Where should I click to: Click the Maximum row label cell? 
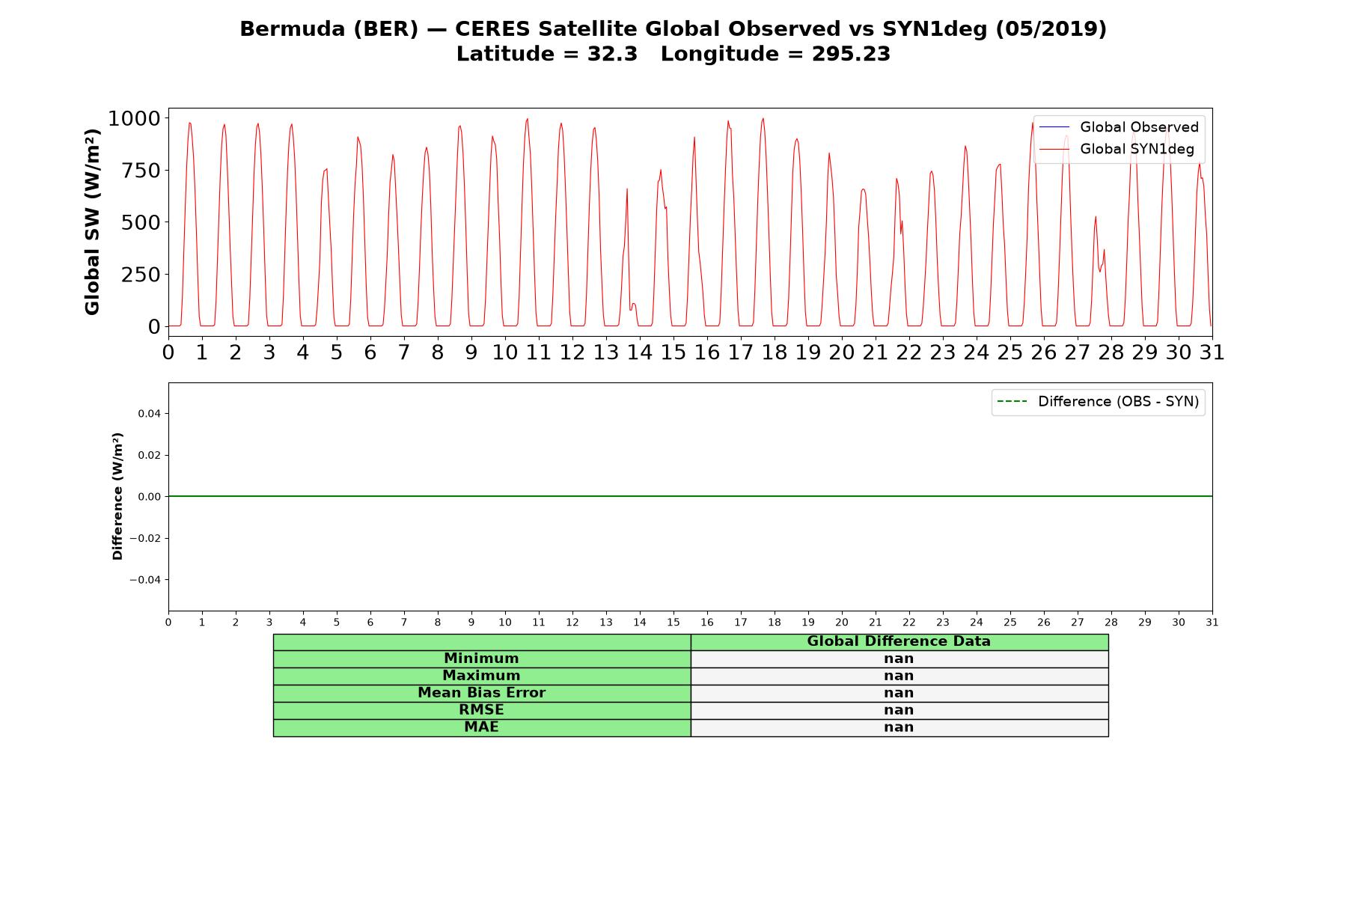pyautogui.click(x=481, y=676)
